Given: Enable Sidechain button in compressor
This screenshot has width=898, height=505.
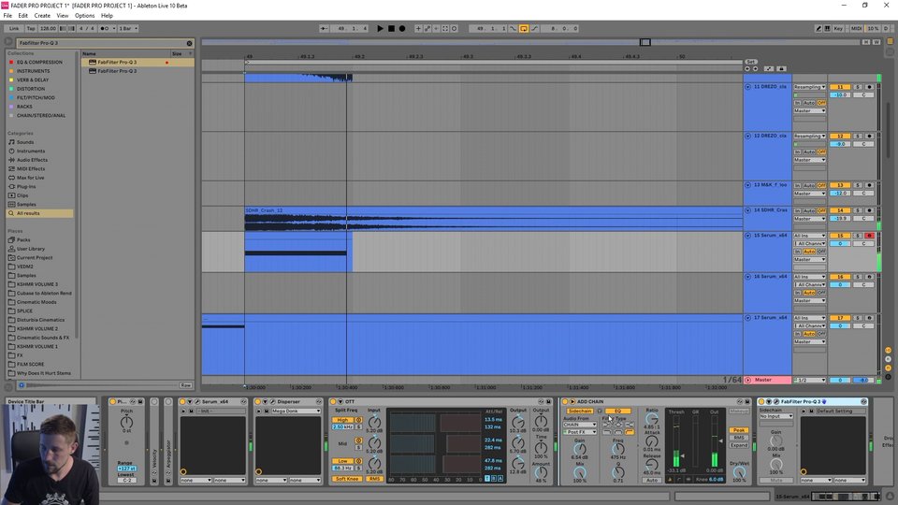Looking at the screenshot, I should tap(580, 411).
